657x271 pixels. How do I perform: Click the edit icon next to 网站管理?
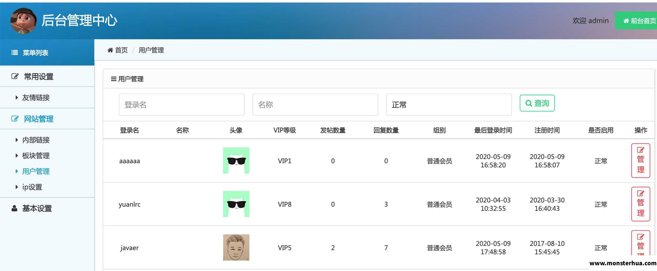click(15, 119)
